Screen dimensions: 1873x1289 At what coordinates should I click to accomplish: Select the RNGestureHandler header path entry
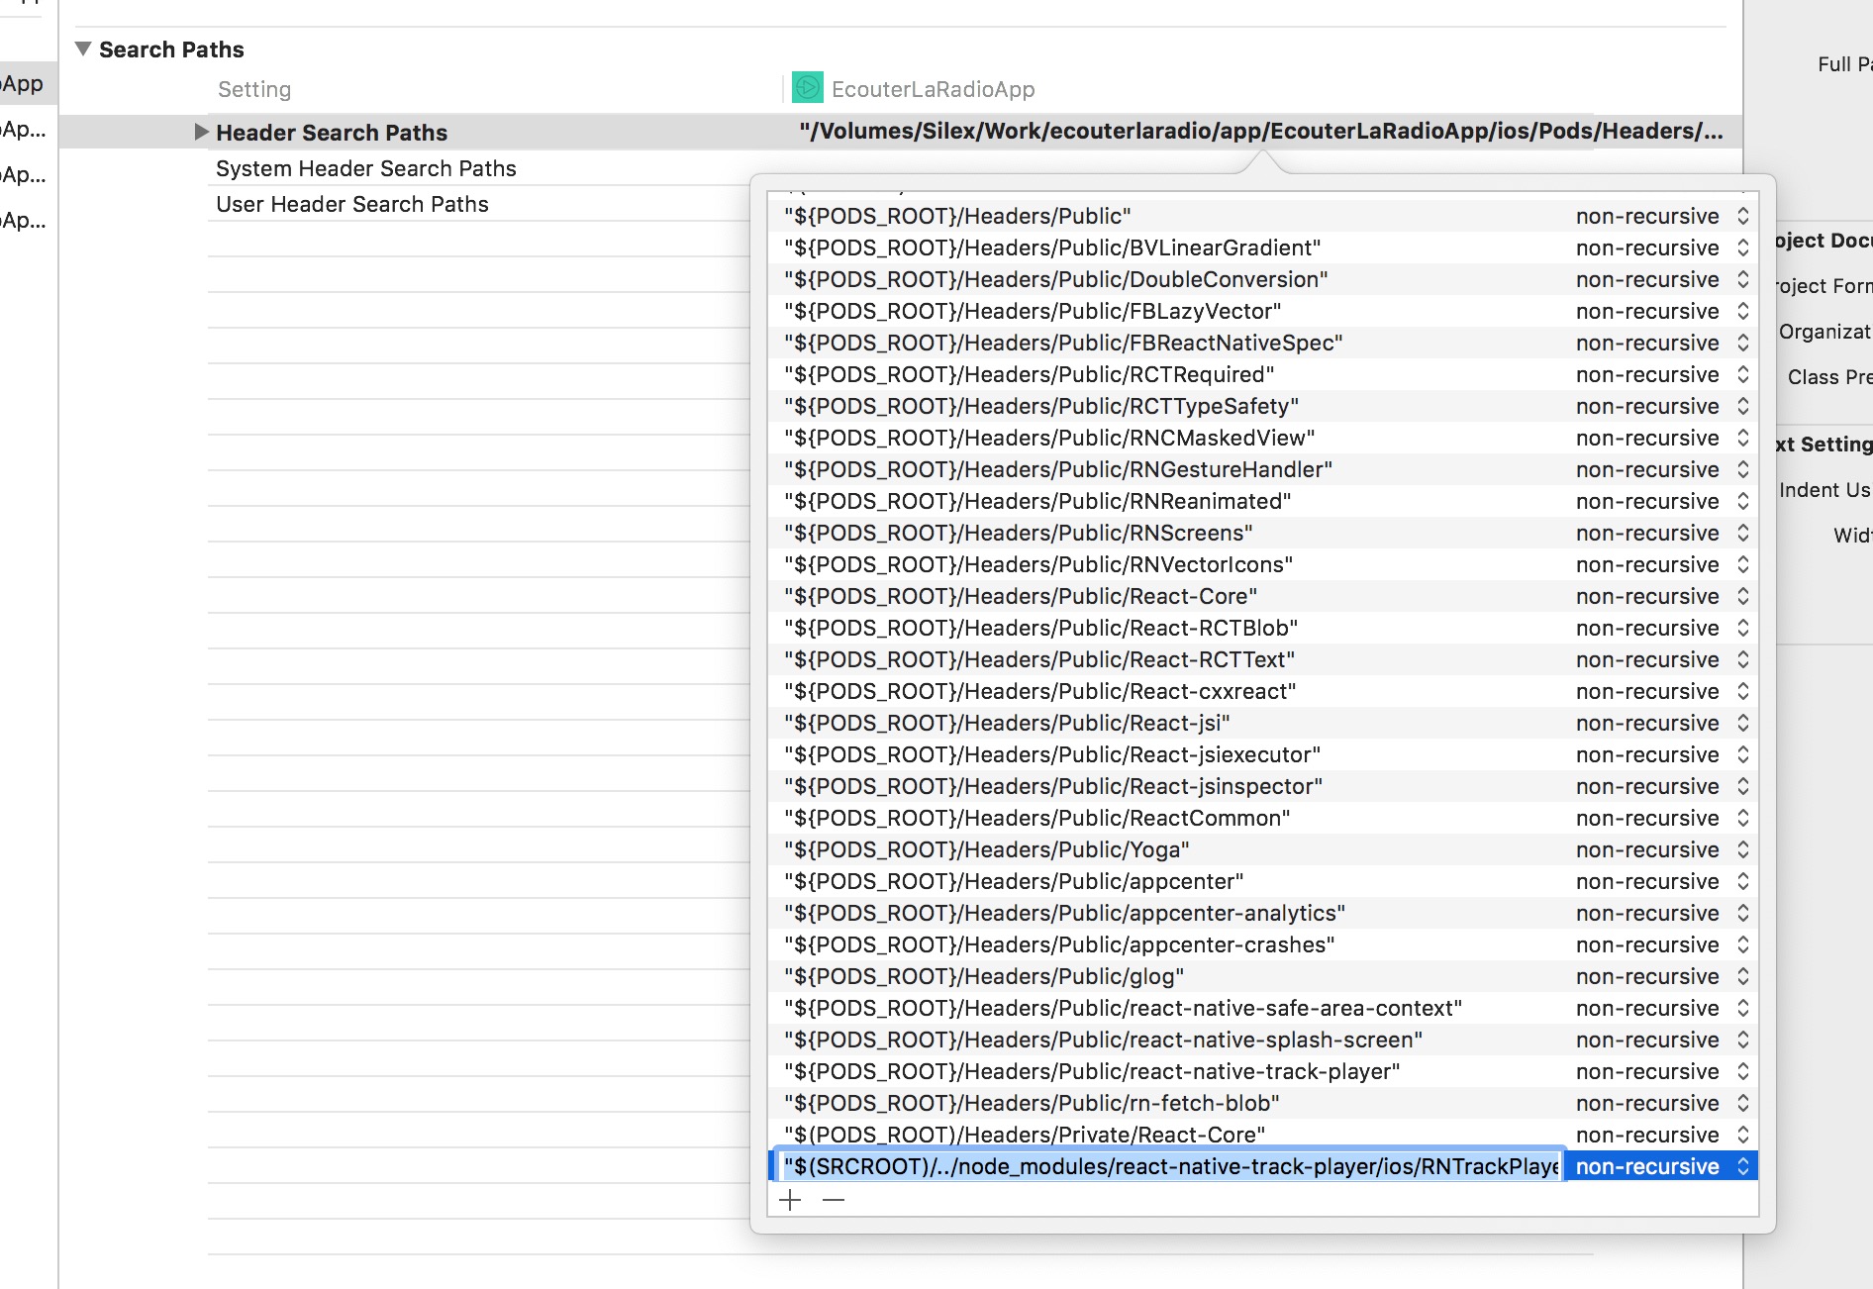[x=1057, y=469]
